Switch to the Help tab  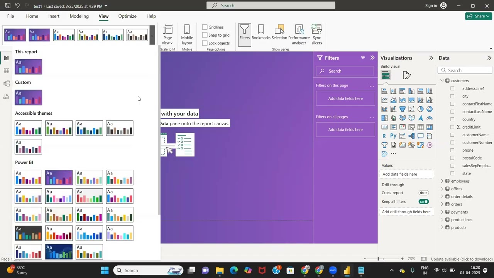[151, 16]
